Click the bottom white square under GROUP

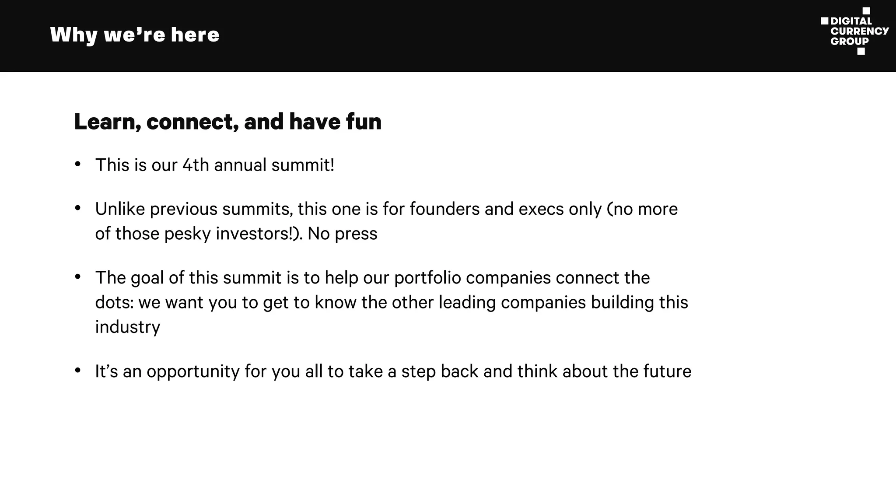861,51
